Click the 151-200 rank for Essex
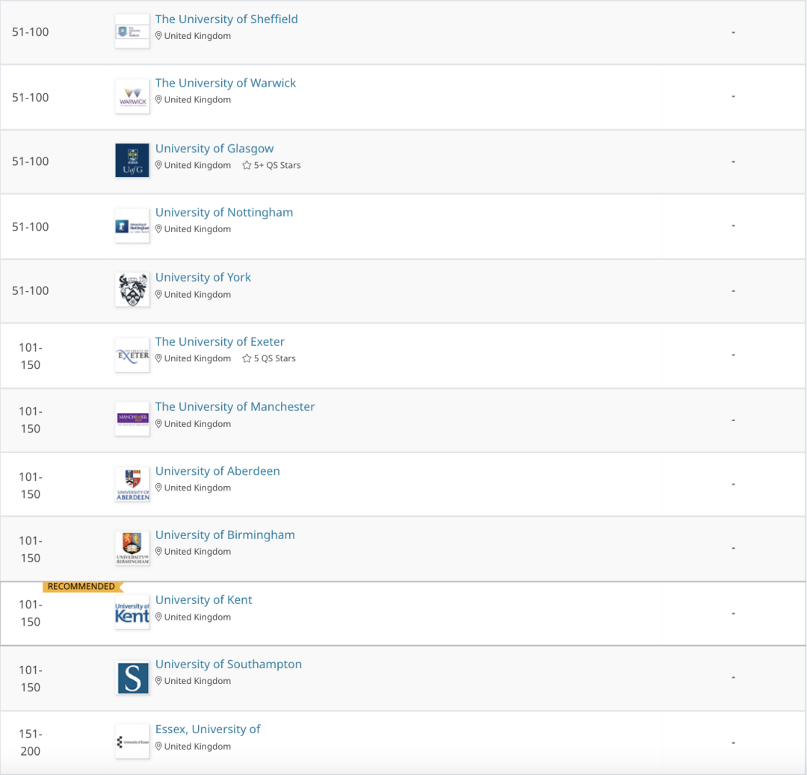This screenshot has width=807, height=775. pyautogui.click(x=31, y=742)
